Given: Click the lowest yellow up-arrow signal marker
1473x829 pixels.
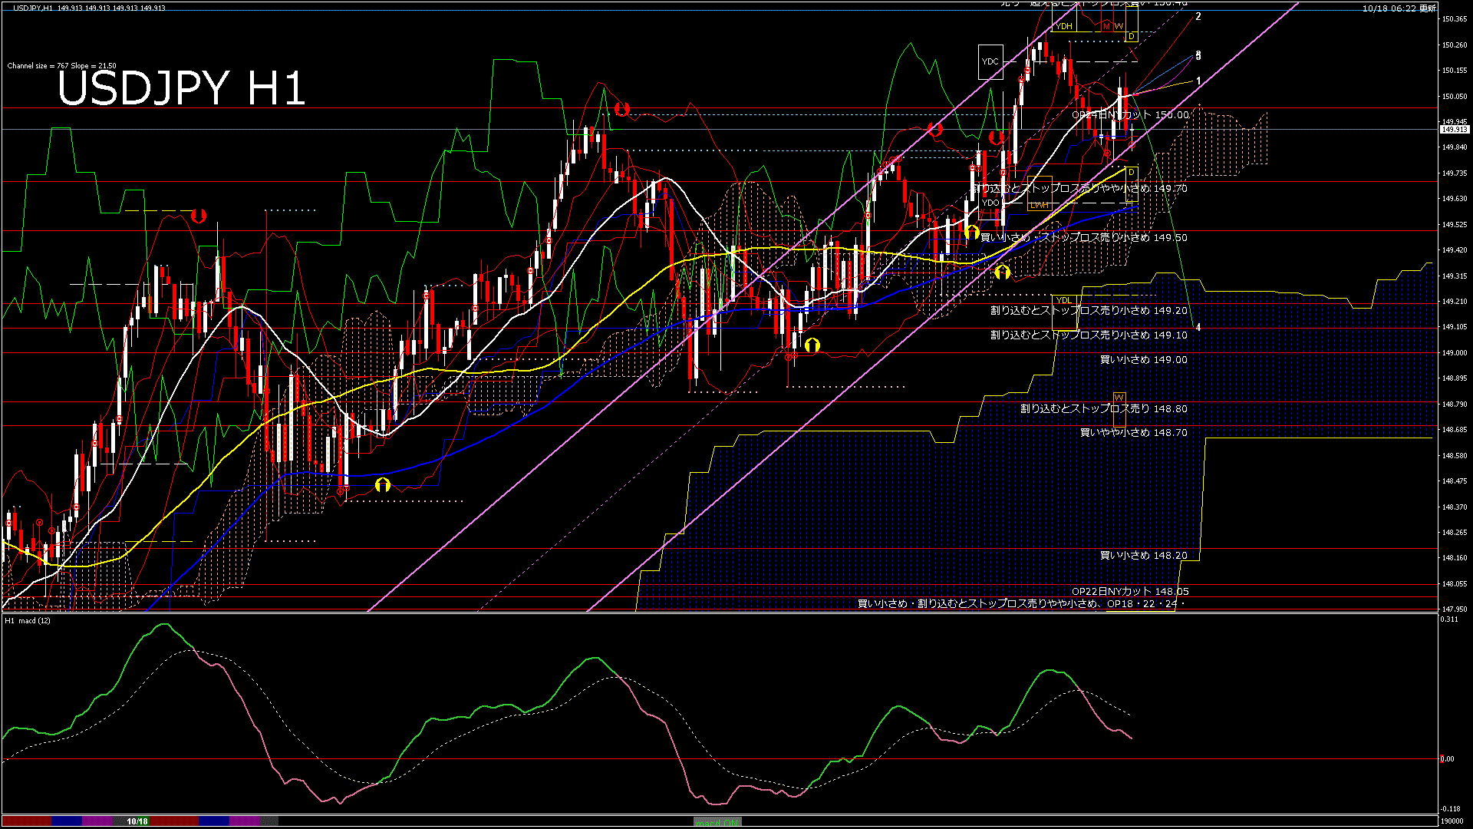Looking at the screenshot, I should [x=383, y=484].
